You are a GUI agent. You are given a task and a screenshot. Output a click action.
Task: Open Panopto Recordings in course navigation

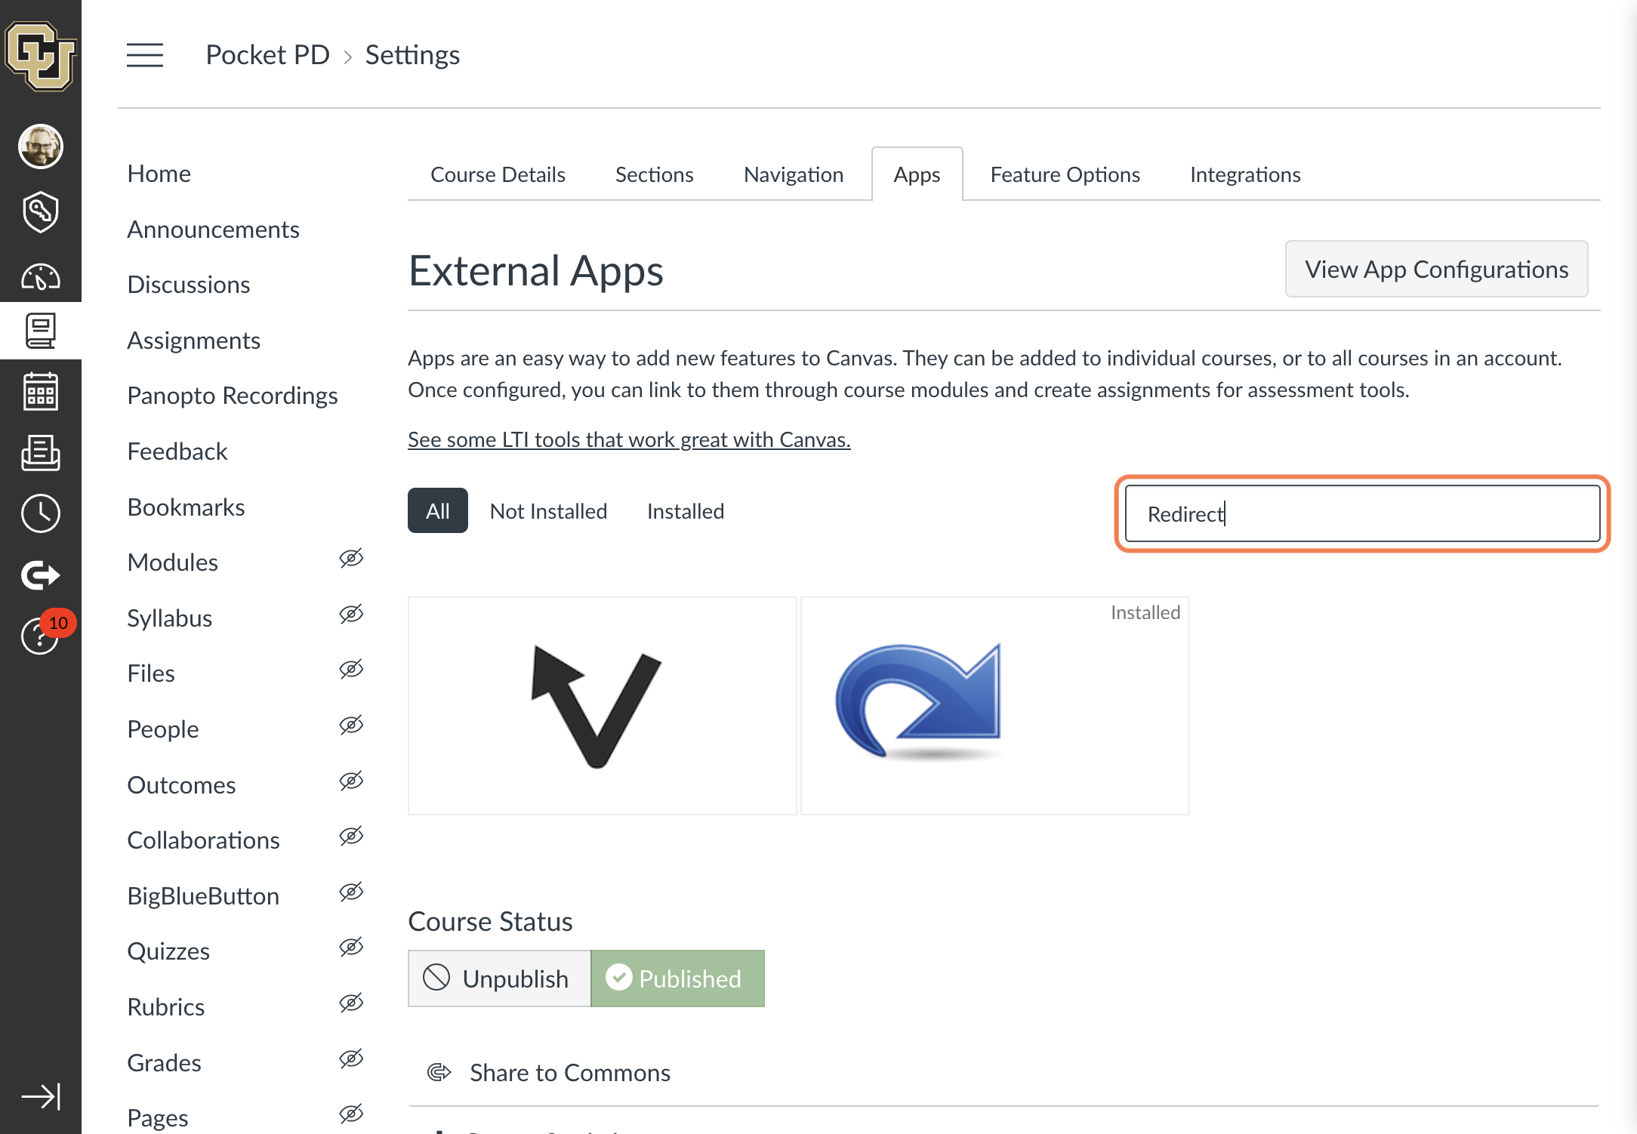point(233,396)
